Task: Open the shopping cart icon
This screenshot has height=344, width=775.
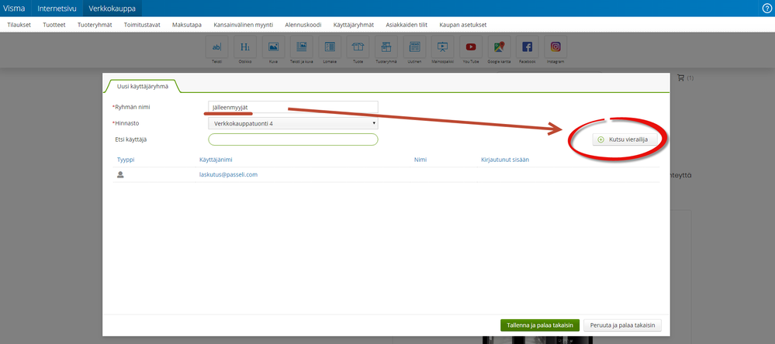Action: point(680,77)
